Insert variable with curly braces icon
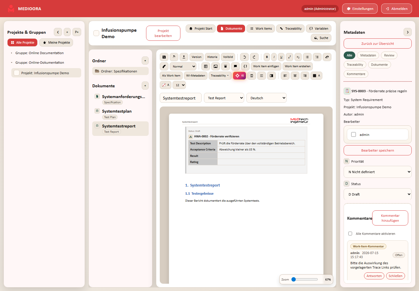 click(x=245, y=66)
